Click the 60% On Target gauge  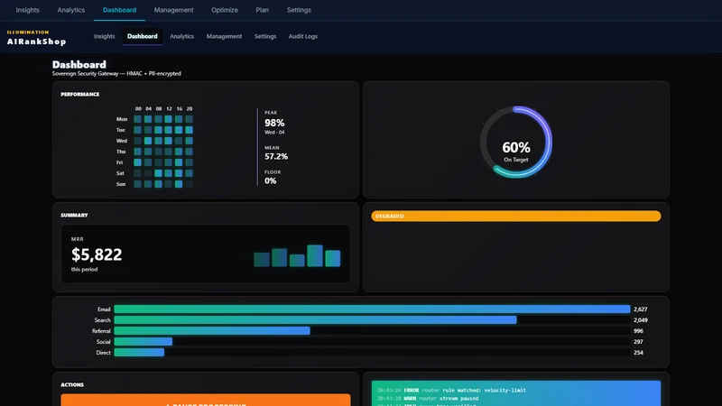tap(516, 143)
